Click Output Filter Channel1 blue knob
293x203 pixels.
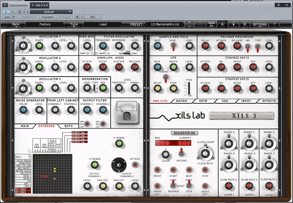(87, 110)
